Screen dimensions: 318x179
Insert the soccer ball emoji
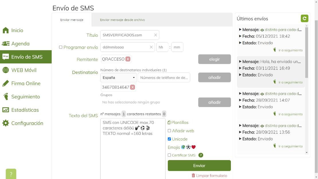[189, 147]
